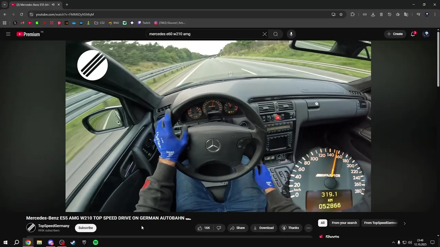The image size is (440, 247).
Task: Open the Discord bookmark
Action: (169, 23)
